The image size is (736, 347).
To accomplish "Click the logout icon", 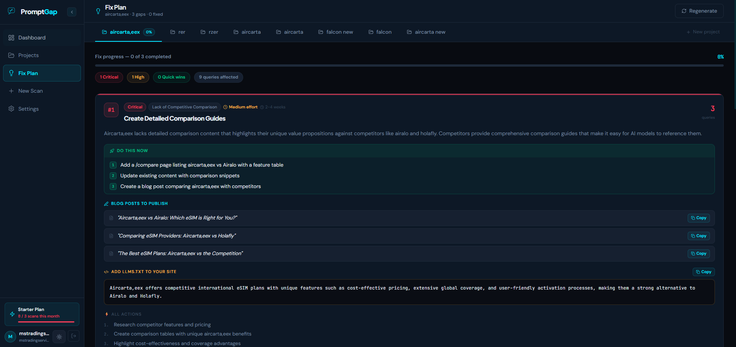I will coord(74,336).
